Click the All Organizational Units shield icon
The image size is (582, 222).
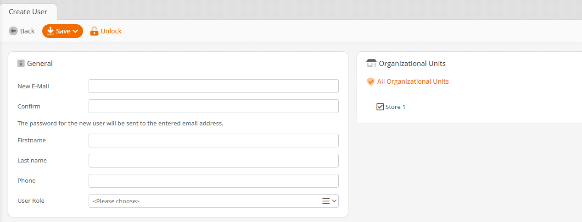pyautogui.click(x=371, y=81)
